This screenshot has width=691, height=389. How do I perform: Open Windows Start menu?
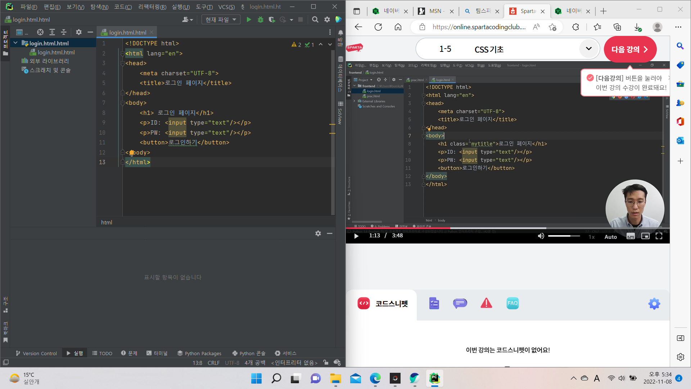coord(256,379)
